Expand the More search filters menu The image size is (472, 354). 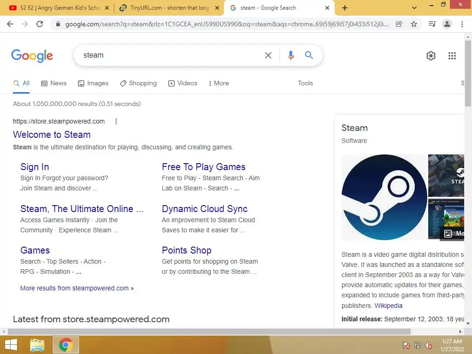(219, 83)
